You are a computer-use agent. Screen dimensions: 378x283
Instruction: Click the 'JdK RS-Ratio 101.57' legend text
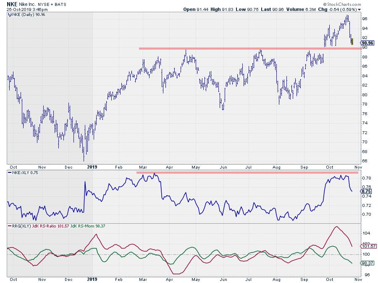click(50, 226)
